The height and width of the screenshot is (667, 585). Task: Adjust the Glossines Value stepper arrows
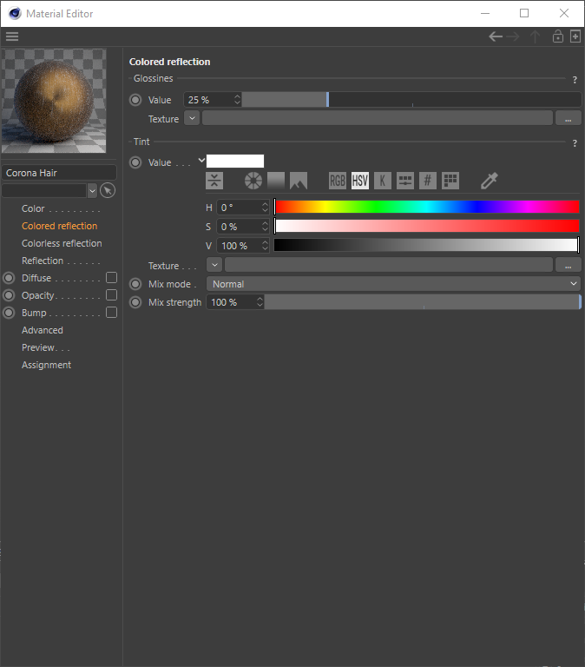tap(237, 100)
